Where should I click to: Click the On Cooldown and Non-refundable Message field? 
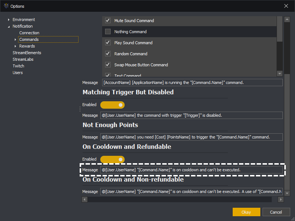191,192
